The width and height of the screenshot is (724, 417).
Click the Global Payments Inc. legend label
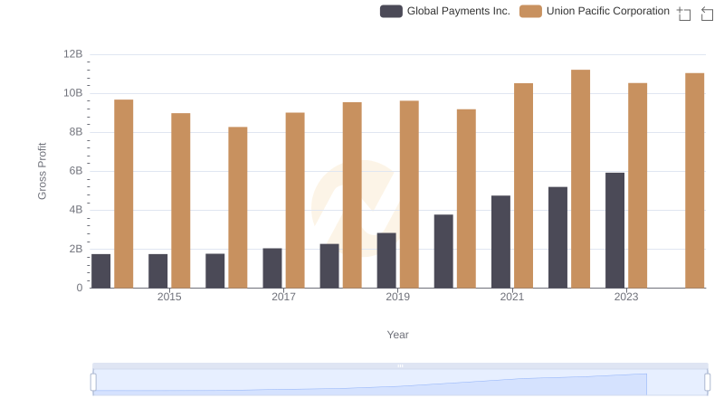459,11
